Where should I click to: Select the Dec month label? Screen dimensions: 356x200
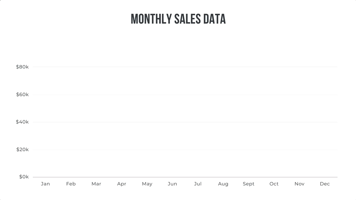pyautogui.click(x=325, y=184)
